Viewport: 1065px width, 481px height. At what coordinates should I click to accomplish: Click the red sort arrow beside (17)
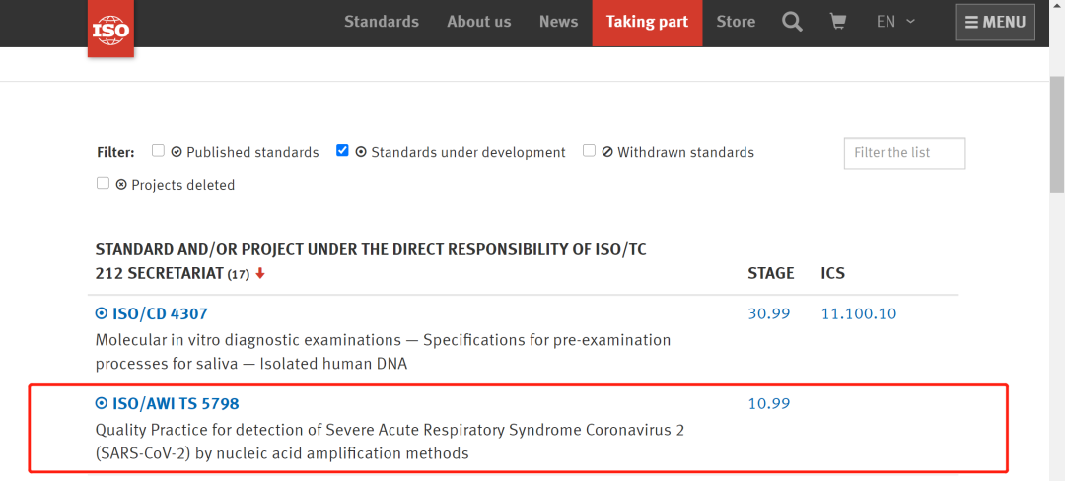coord(260,274)
